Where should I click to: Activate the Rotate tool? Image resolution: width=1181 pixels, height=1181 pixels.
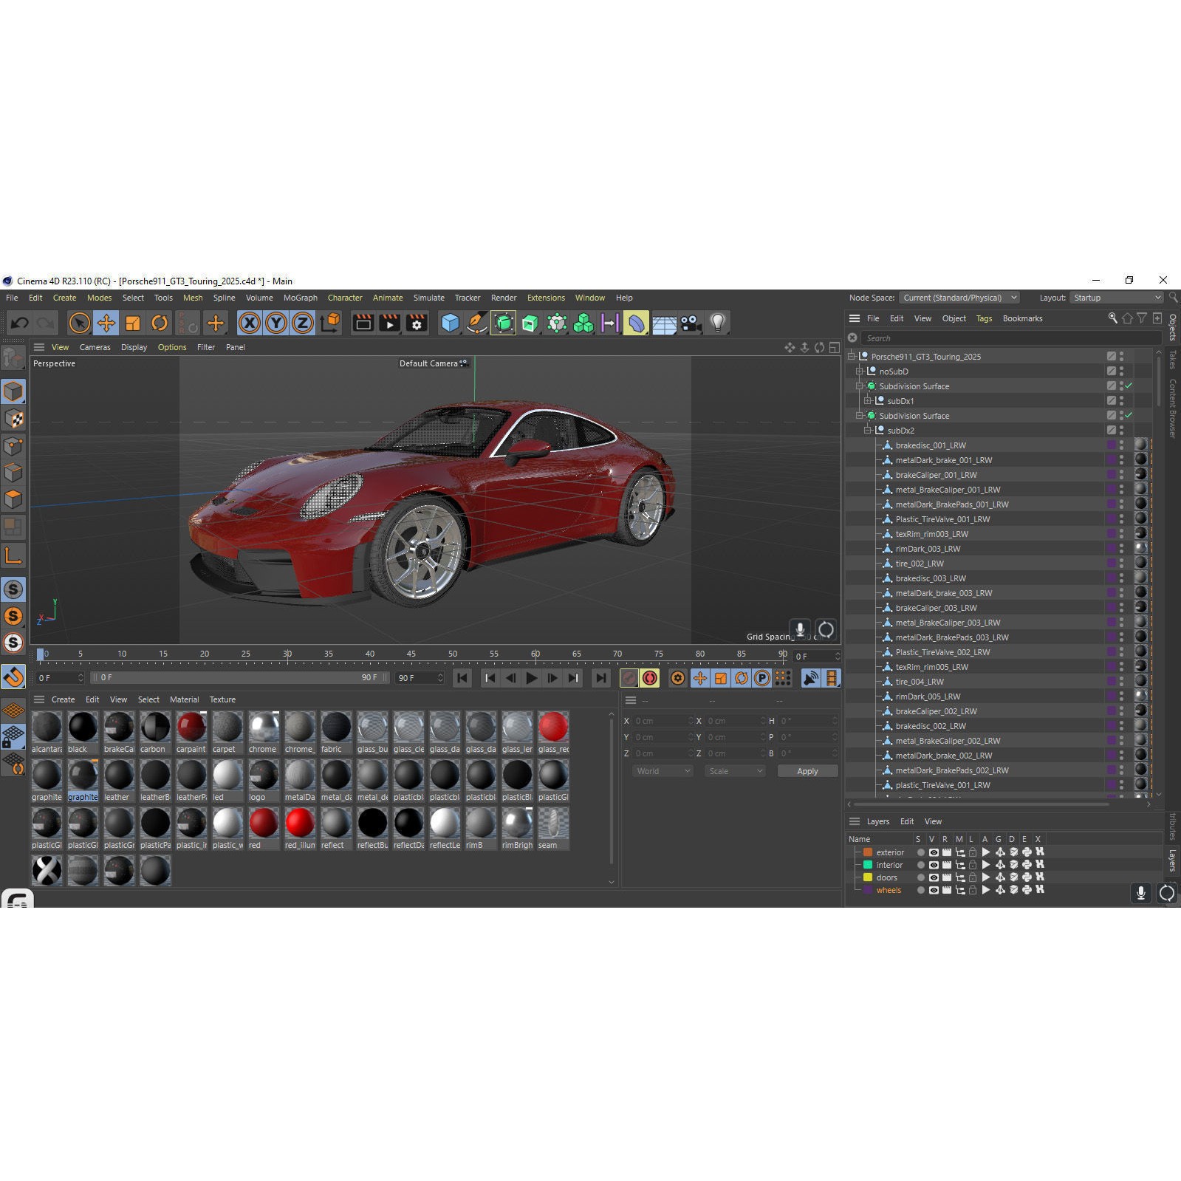pyautogui.click(x=160, y=323)
